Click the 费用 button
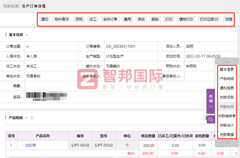The image size is (240, 158). pos(127,19)
